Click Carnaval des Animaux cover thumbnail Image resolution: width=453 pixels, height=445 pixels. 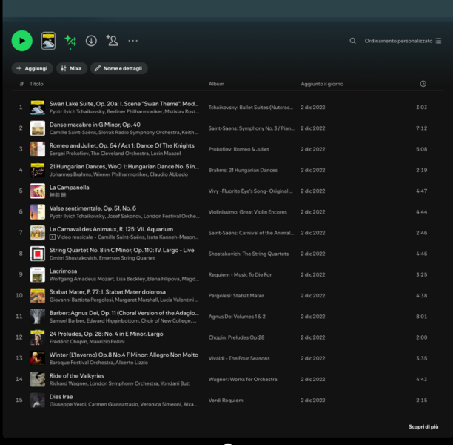click(x=38, y=233)
